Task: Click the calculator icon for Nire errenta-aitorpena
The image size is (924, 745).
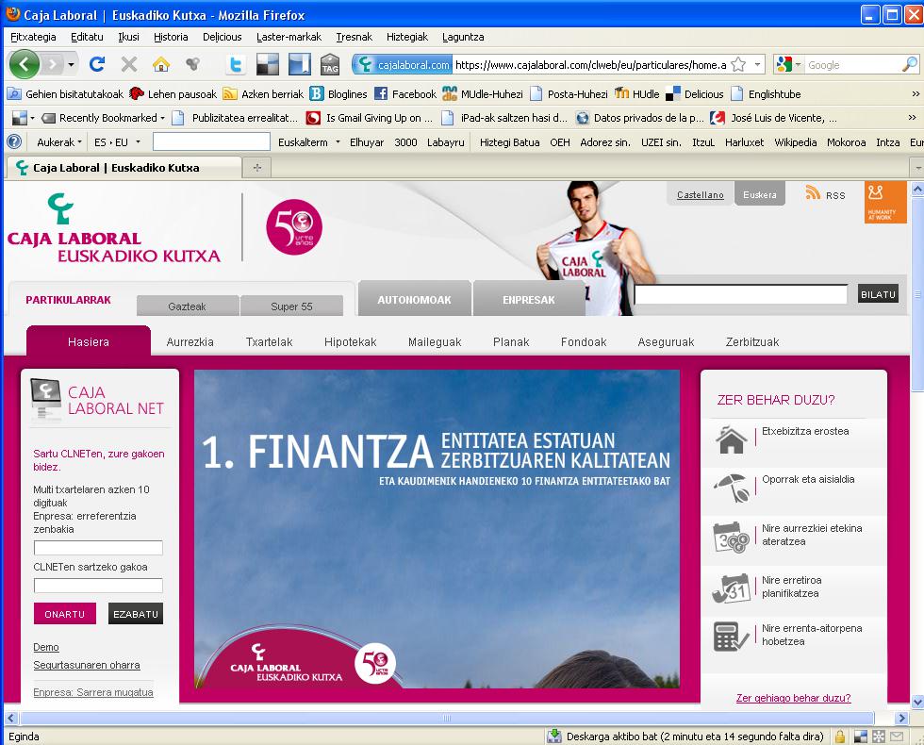Action: point(731,636)
